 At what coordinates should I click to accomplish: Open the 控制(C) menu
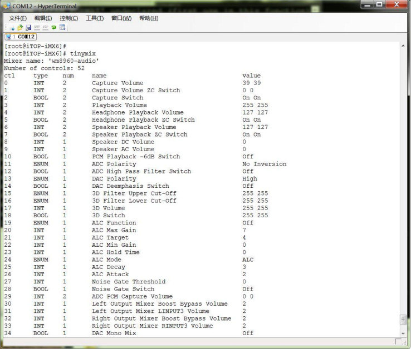click(68, 18)
